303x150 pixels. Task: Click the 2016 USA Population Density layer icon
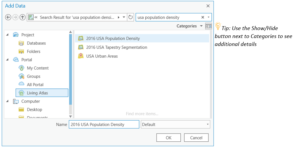click(x=81, y=38)
